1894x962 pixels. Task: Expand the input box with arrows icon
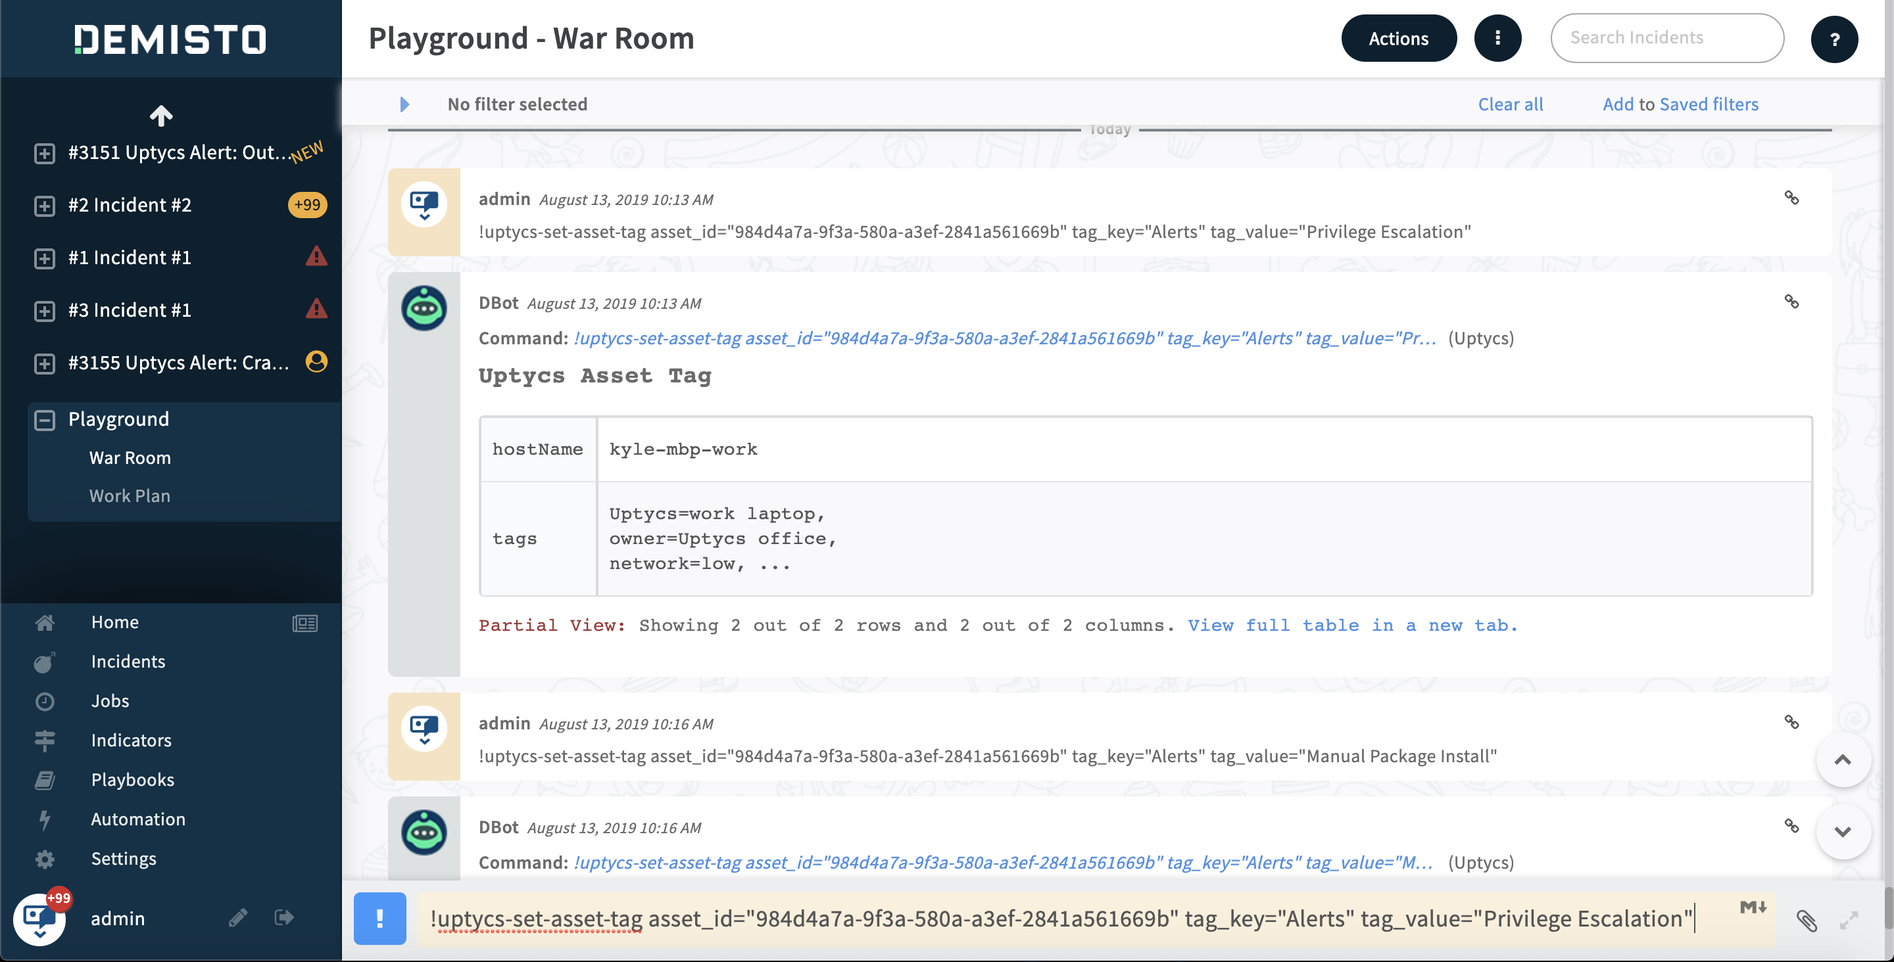point(1849,920)
